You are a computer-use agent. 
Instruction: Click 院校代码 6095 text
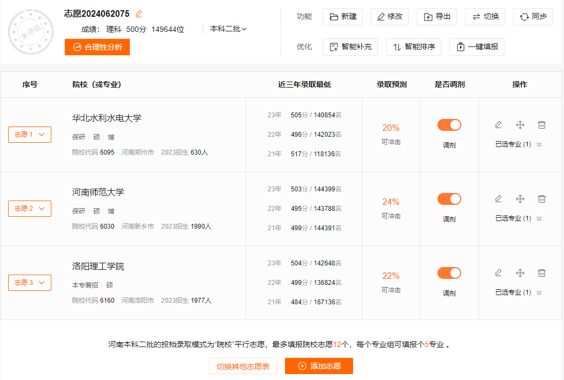93,152
